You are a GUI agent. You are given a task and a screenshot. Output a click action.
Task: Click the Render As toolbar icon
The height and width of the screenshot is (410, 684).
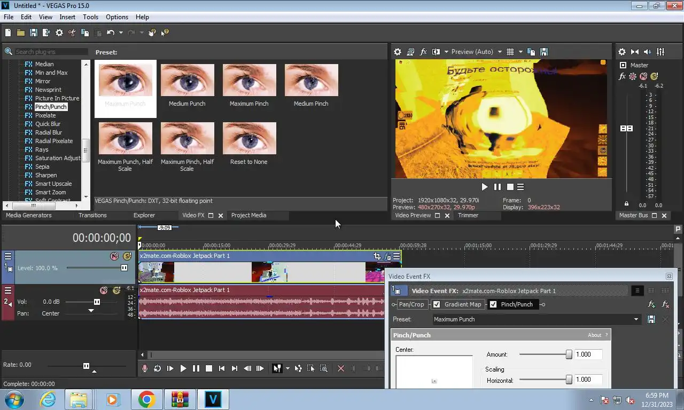[x=46, y=33]
